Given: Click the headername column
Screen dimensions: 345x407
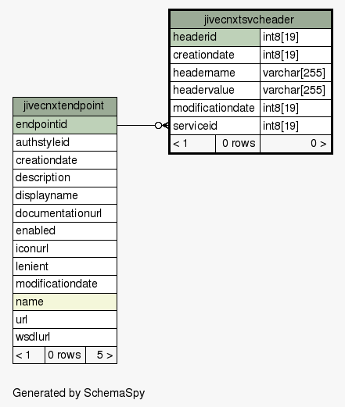Looking at the screenshot, I should tap(215, 73).
